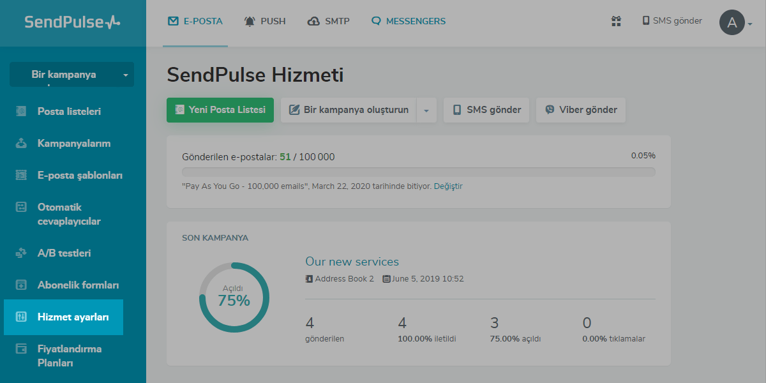Image resolution: width=766 pixels, height=383 pixels.
Task: Click the Otomatik cevaplayıcılar sidebar icon
Action: 21,207
